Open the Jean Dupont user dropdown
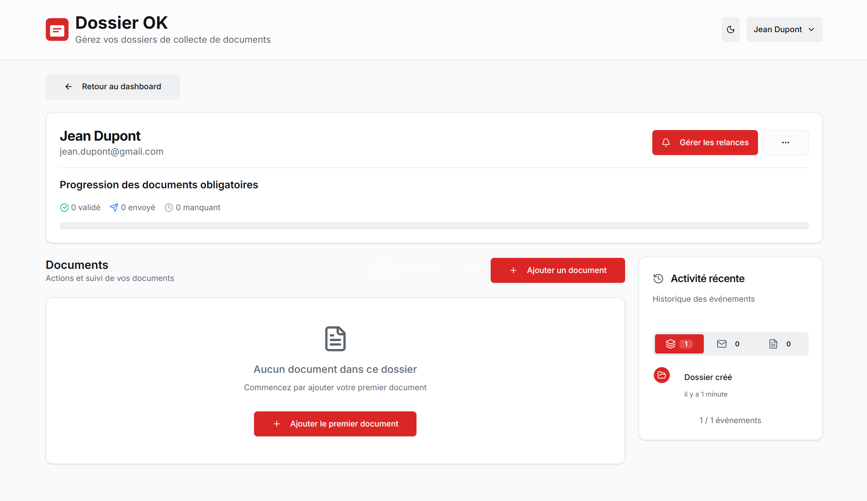 784,29
